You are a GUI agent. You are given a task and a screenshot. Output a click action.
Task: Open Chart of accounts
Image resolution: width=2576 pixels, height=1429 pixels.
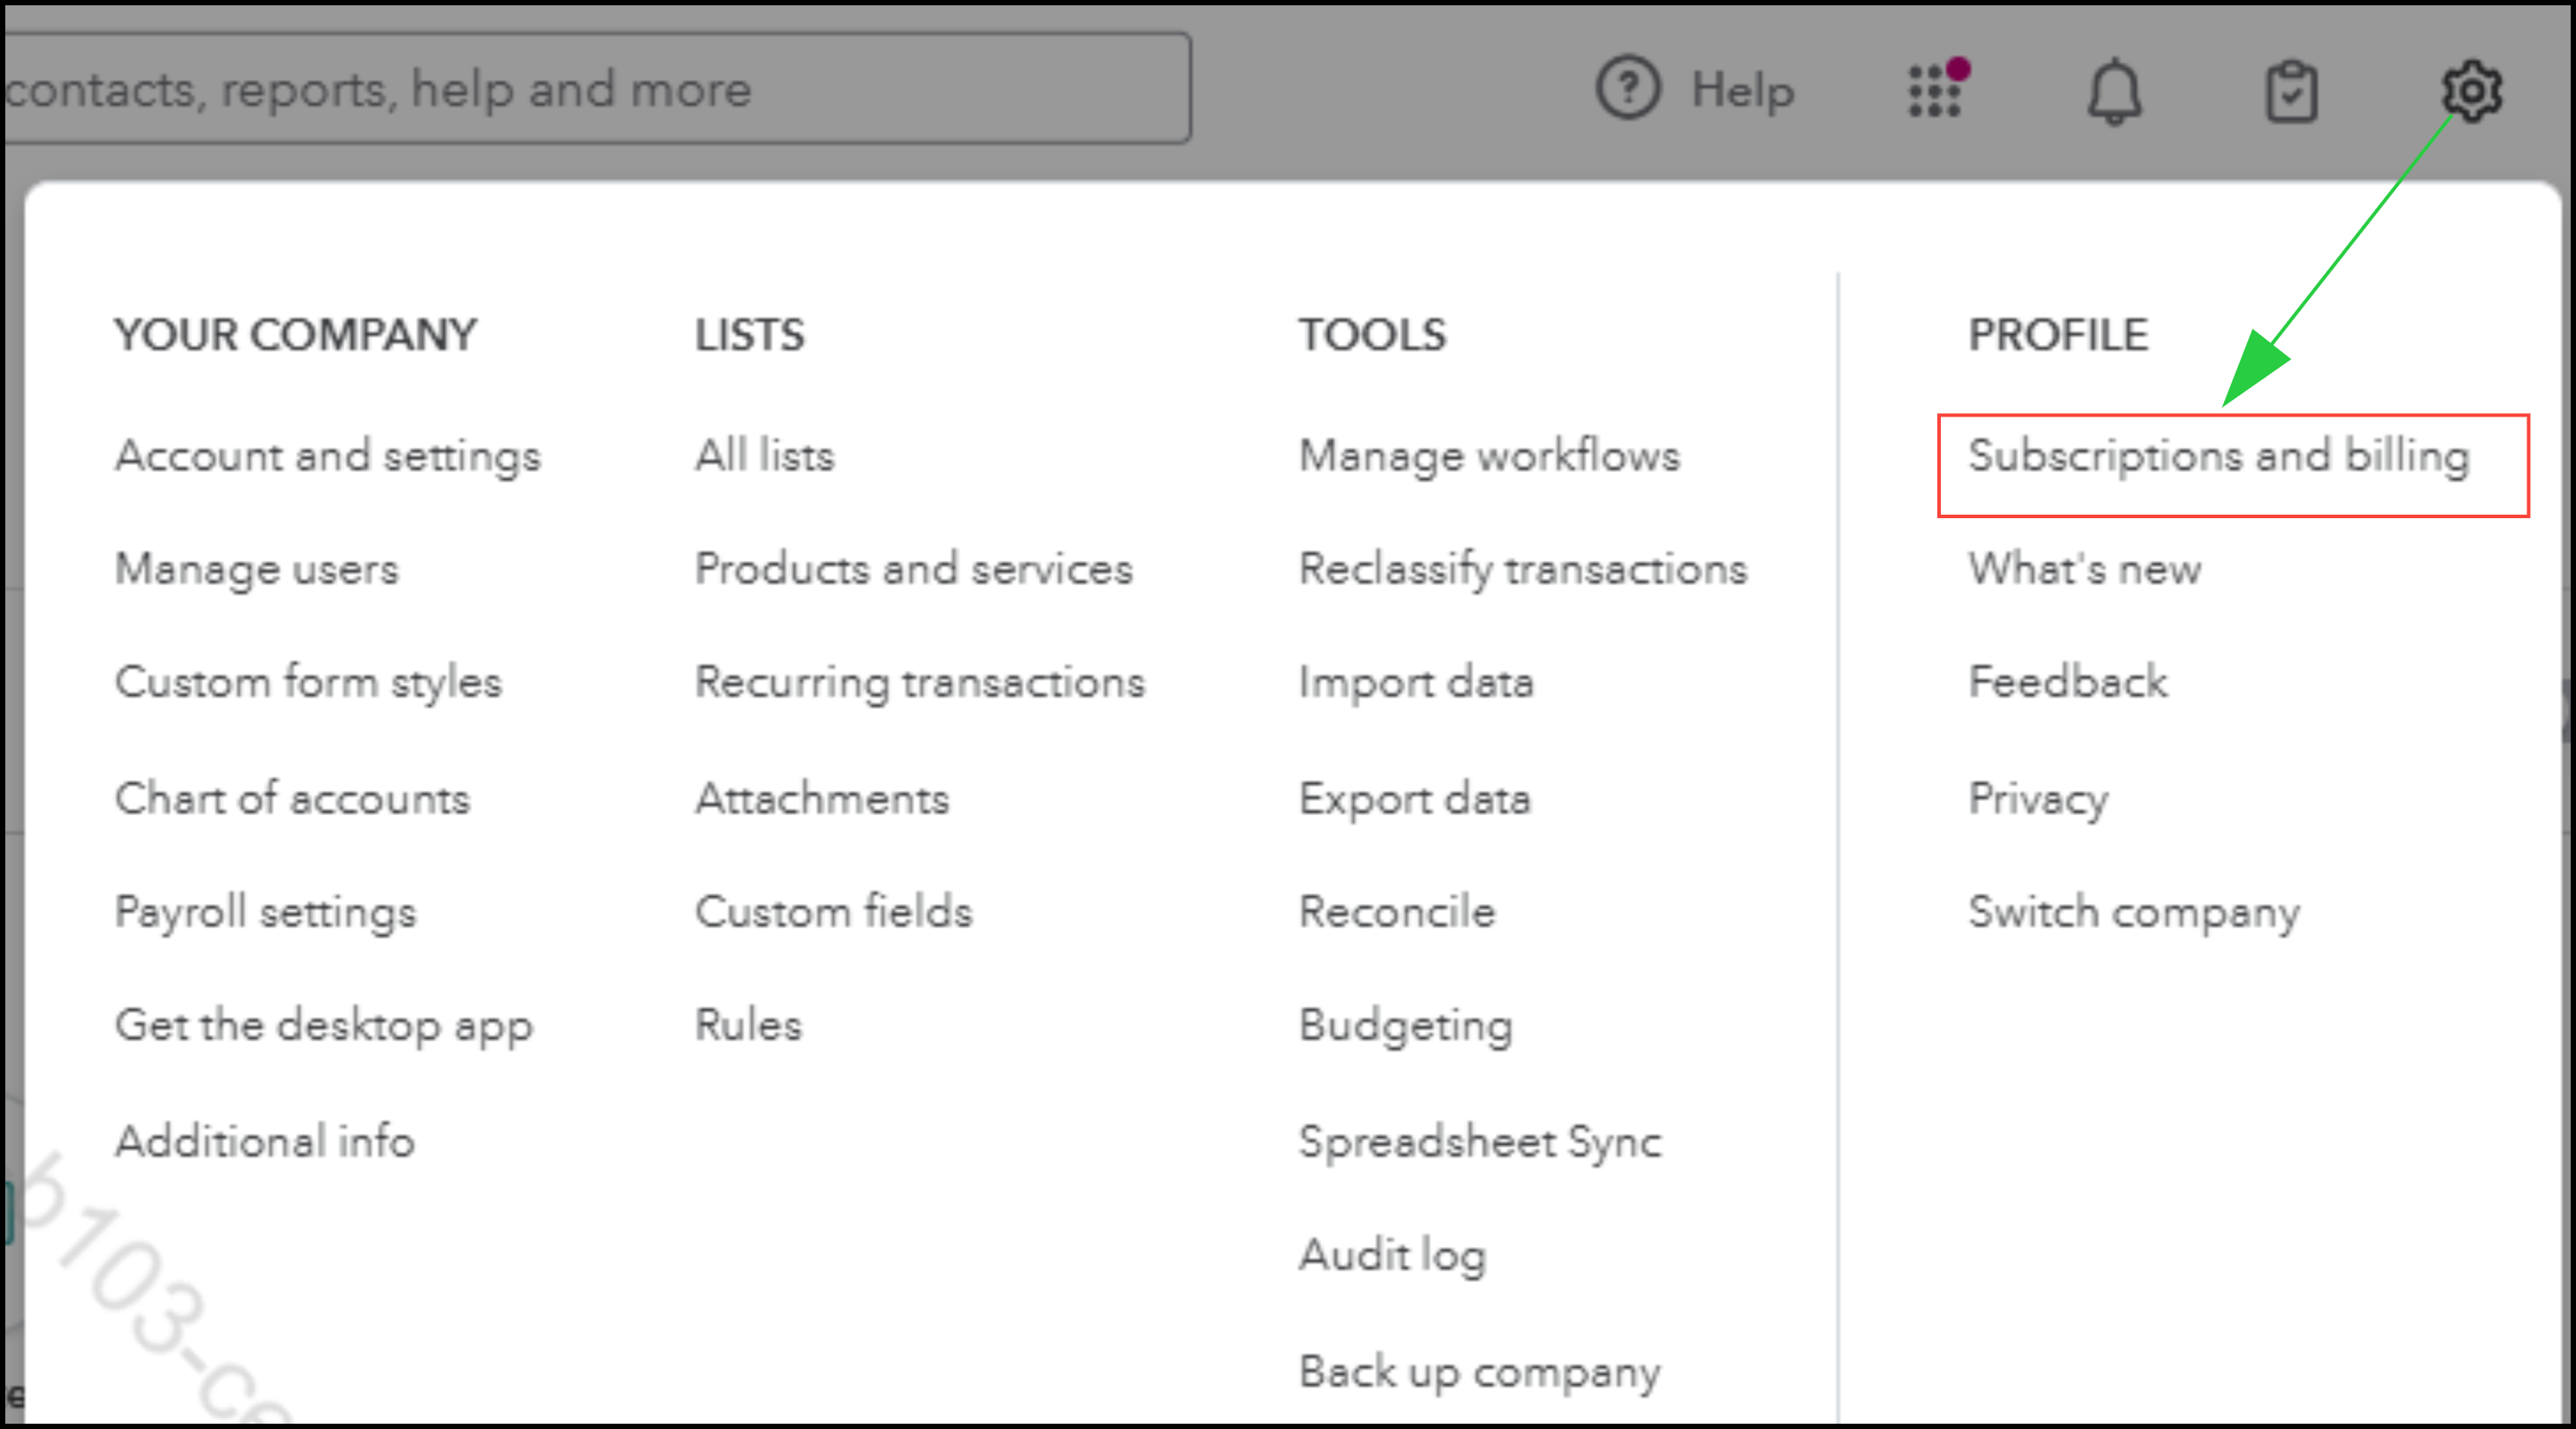pos(292,799)
